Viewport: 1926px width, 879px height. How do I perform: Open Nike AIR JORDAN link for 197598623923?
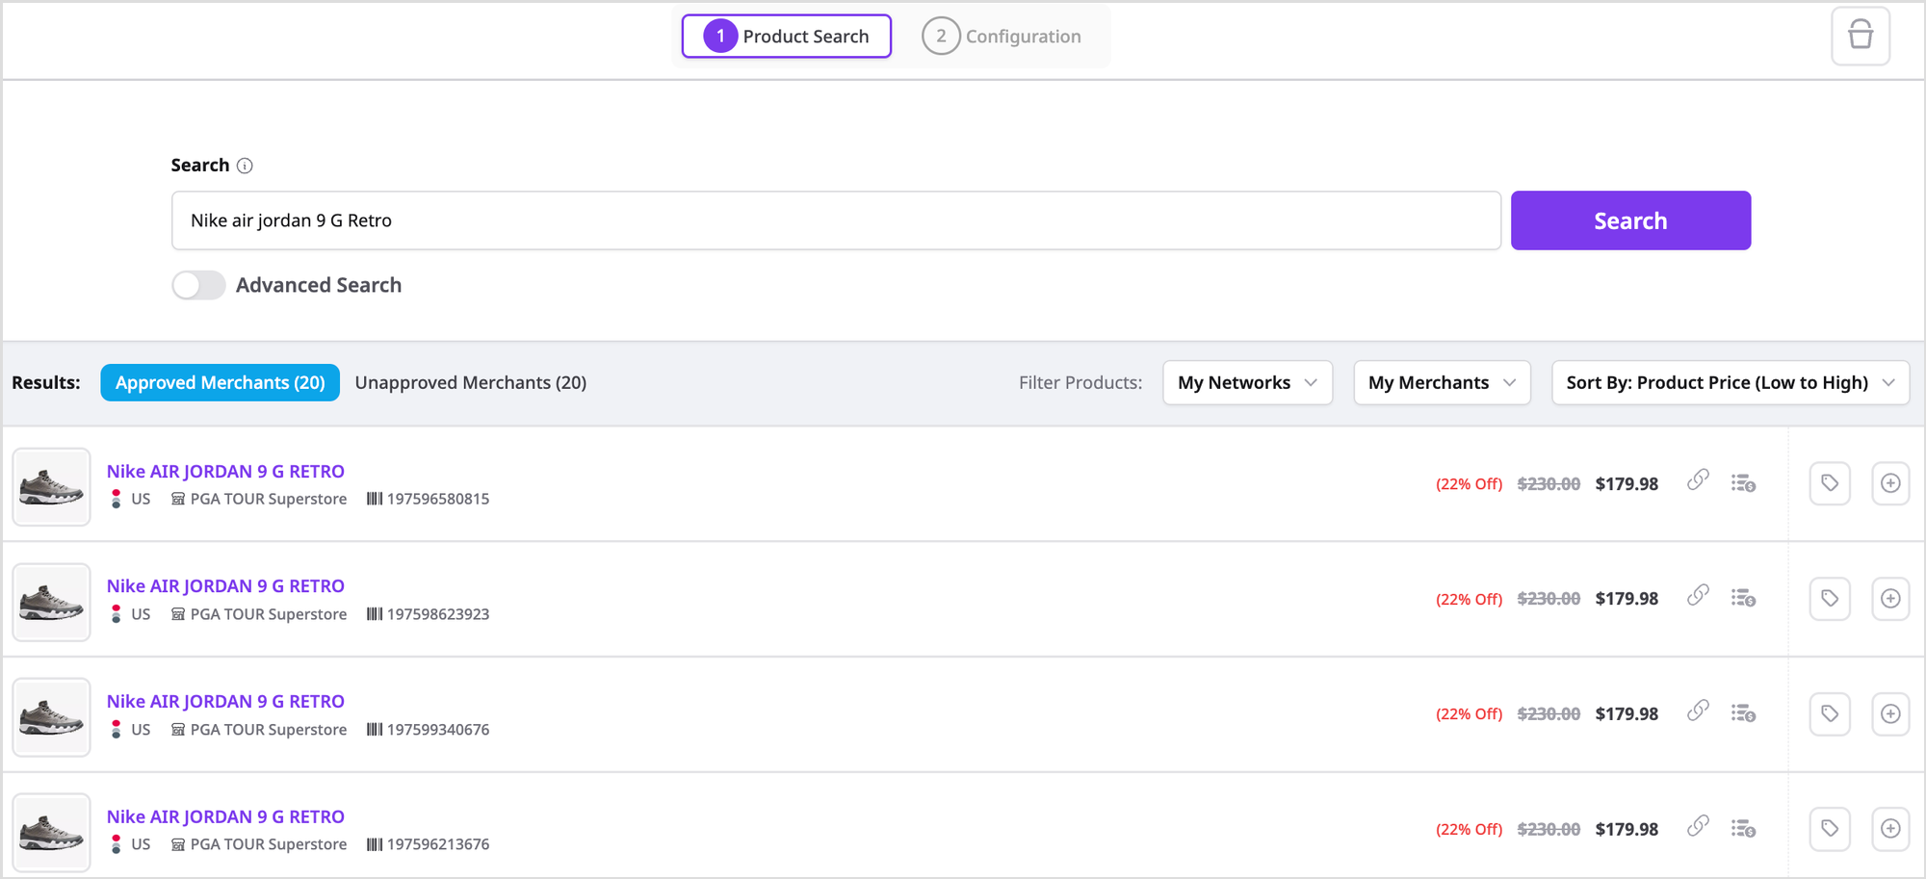[225, 585]
